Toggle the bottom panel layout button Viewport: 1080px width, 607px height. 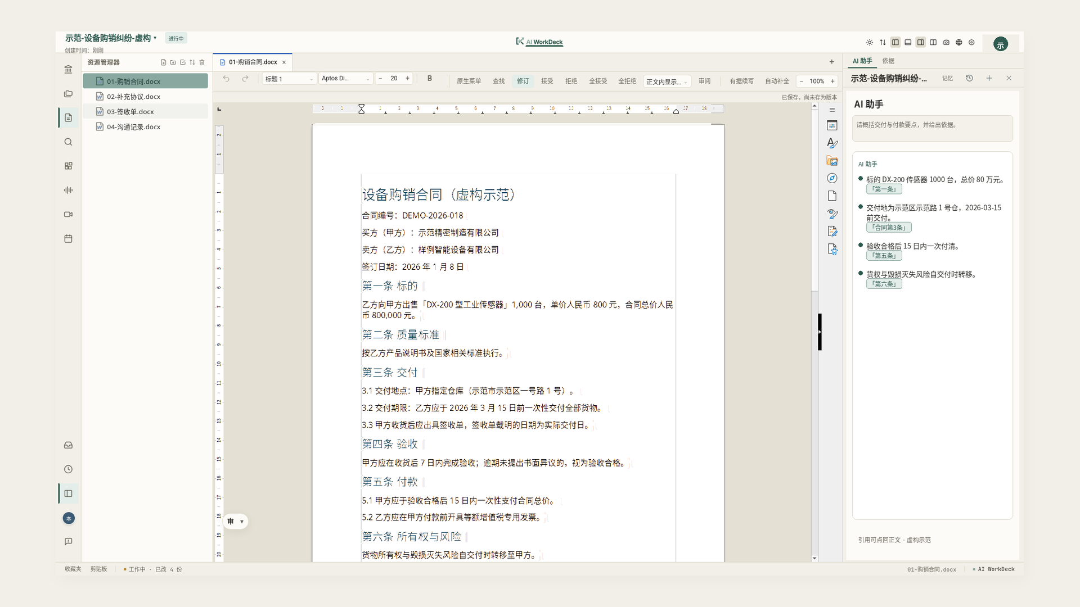[908, 42]
